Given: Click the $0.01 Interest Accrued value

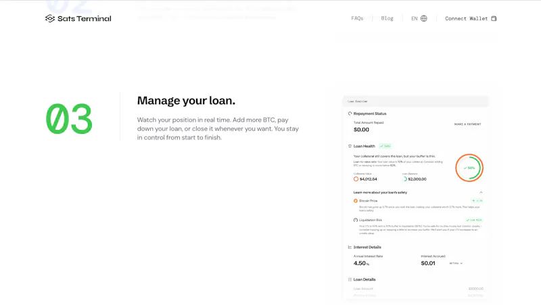Looking at the screenshot, I should [428, 263].
